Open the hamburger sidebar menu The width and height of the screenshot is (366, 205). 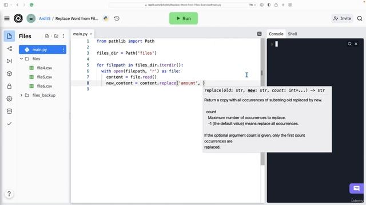coord(7,18)
